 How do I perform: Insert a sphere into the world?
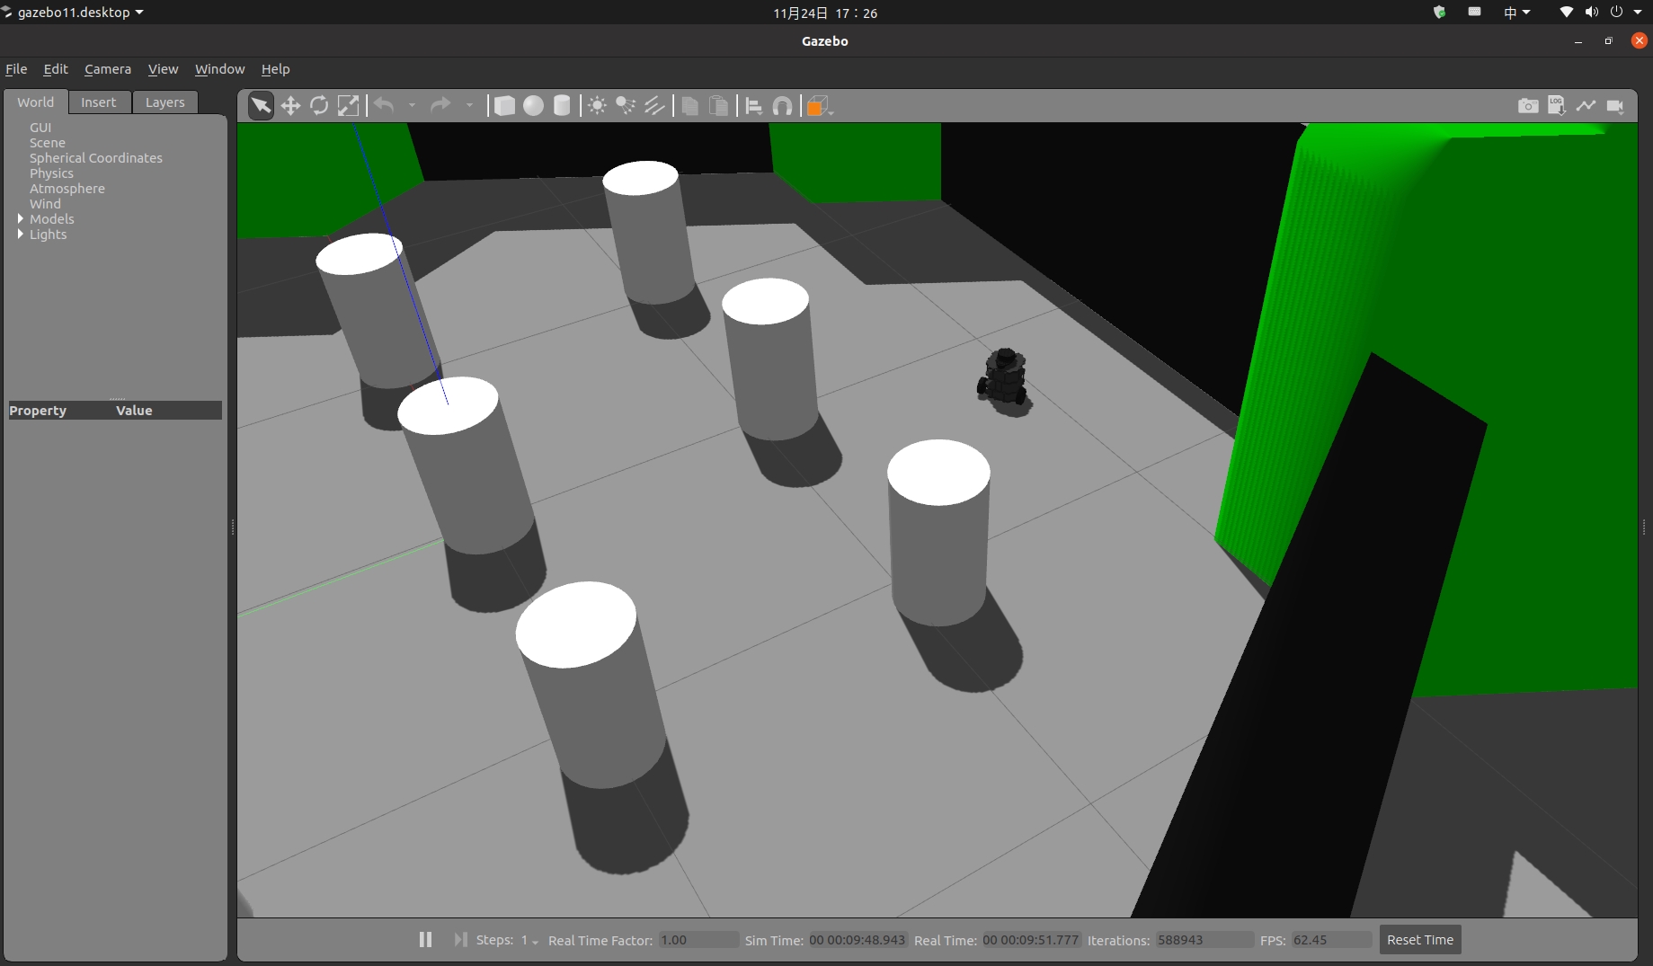[x=532, y=105]
